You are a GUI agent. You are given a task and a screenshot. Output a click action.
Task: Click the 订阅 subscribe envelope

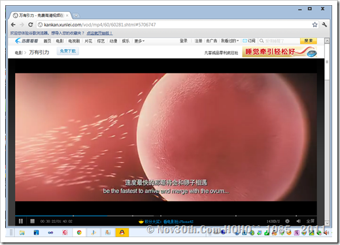click(x=249, y=41)
